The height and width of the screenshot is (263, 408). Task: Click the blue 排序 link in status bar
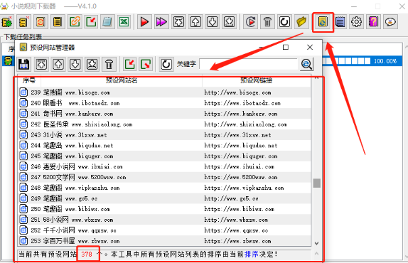coord(251,254)
